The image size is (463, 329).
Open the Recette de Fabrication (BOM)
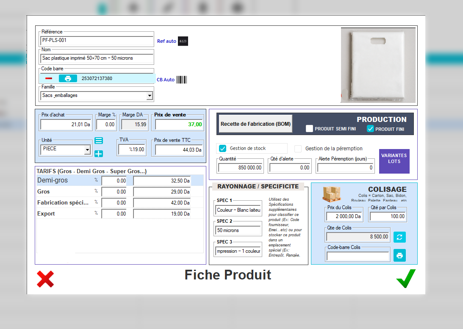pyautogui.click(x=254, y=123)
